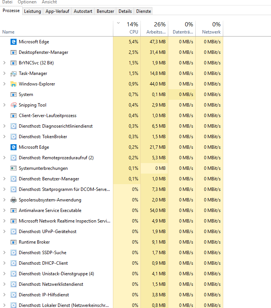Click the Snipping Tool scissors icon
This screenshot has width=271, height=308.
(x=13, y=105)
